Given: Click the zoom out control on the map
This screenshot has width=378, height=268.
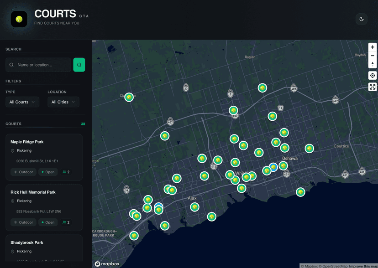Looking at the screenshot, I should [x=372, y=56].
